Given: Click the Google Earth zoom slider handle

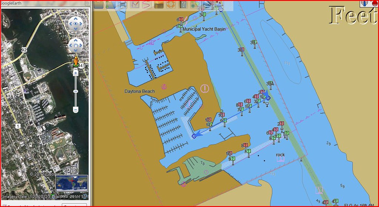Looking at the screenshot, I should click(76, 91).
